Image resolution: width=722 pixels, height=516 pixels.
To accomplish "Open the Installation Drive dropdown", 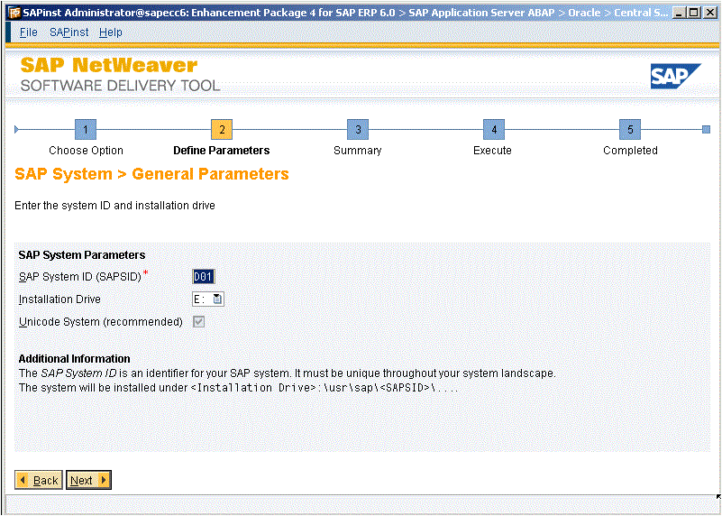I will coord(217,299).
